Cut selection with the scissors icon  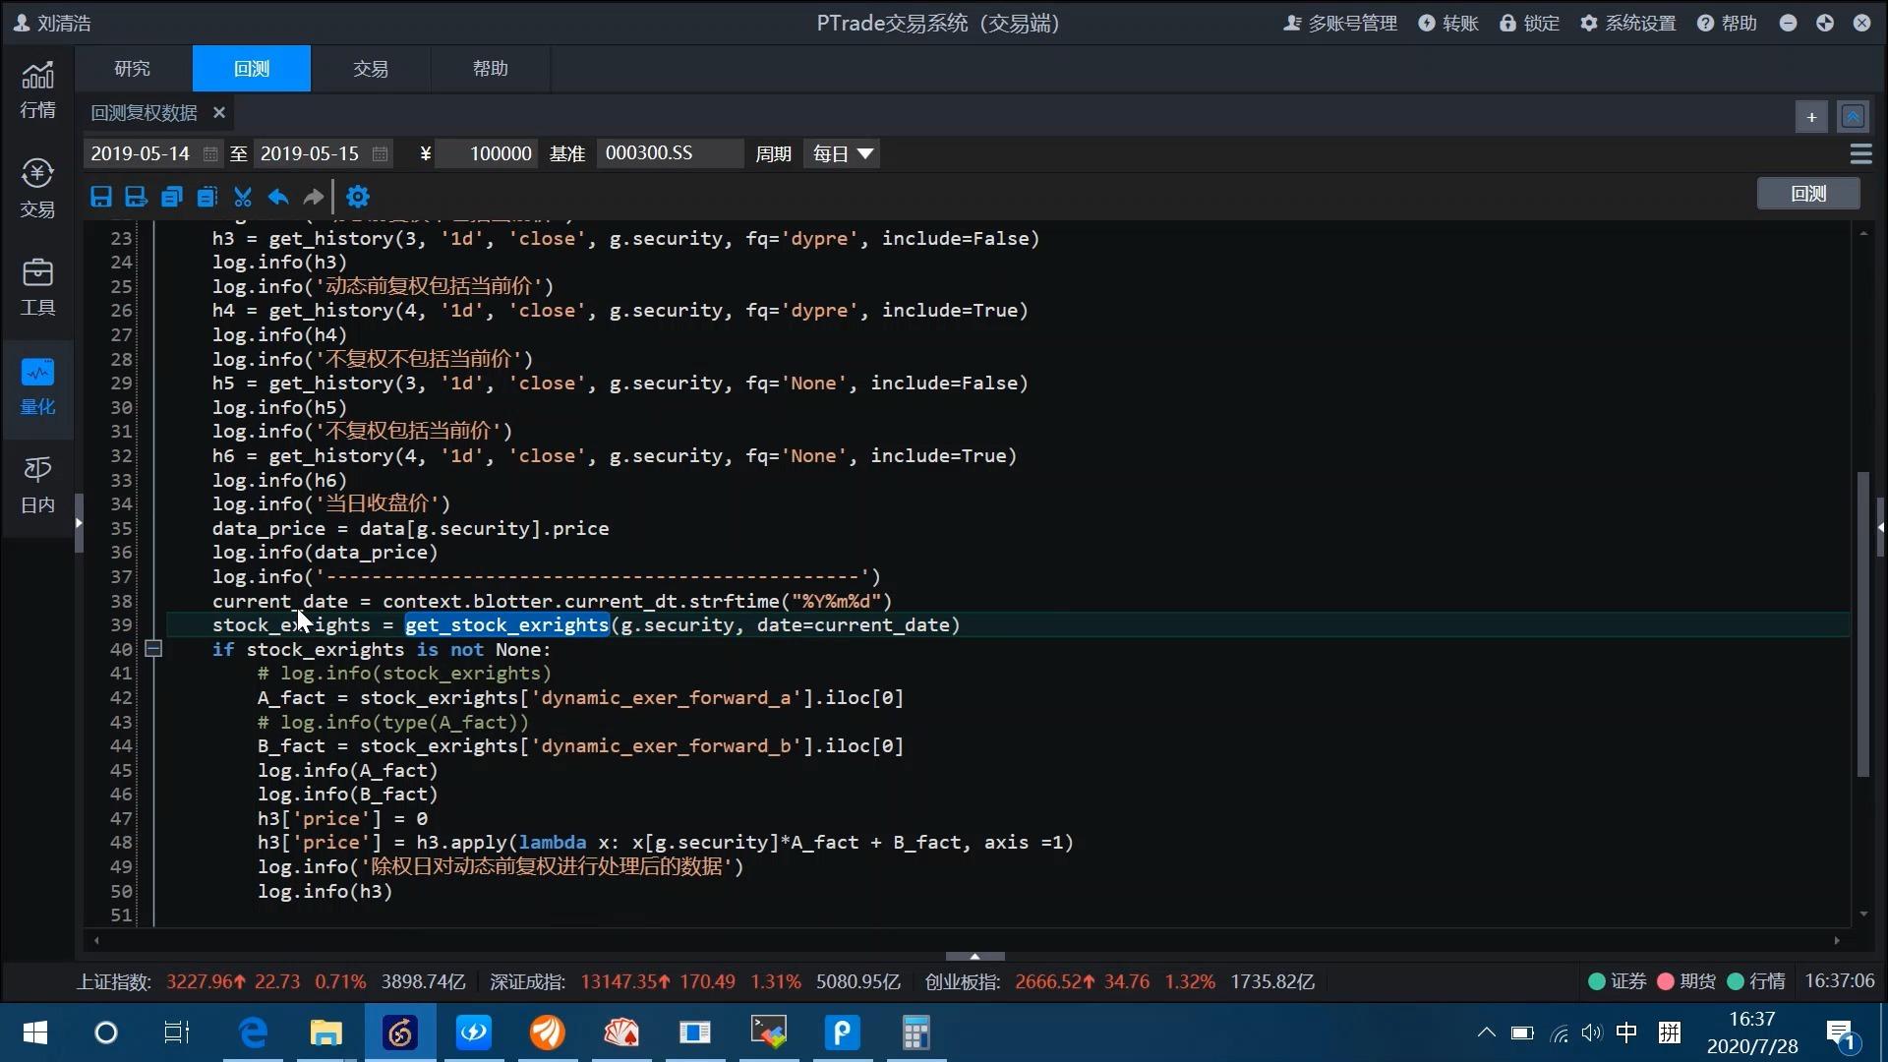[243, 197]
